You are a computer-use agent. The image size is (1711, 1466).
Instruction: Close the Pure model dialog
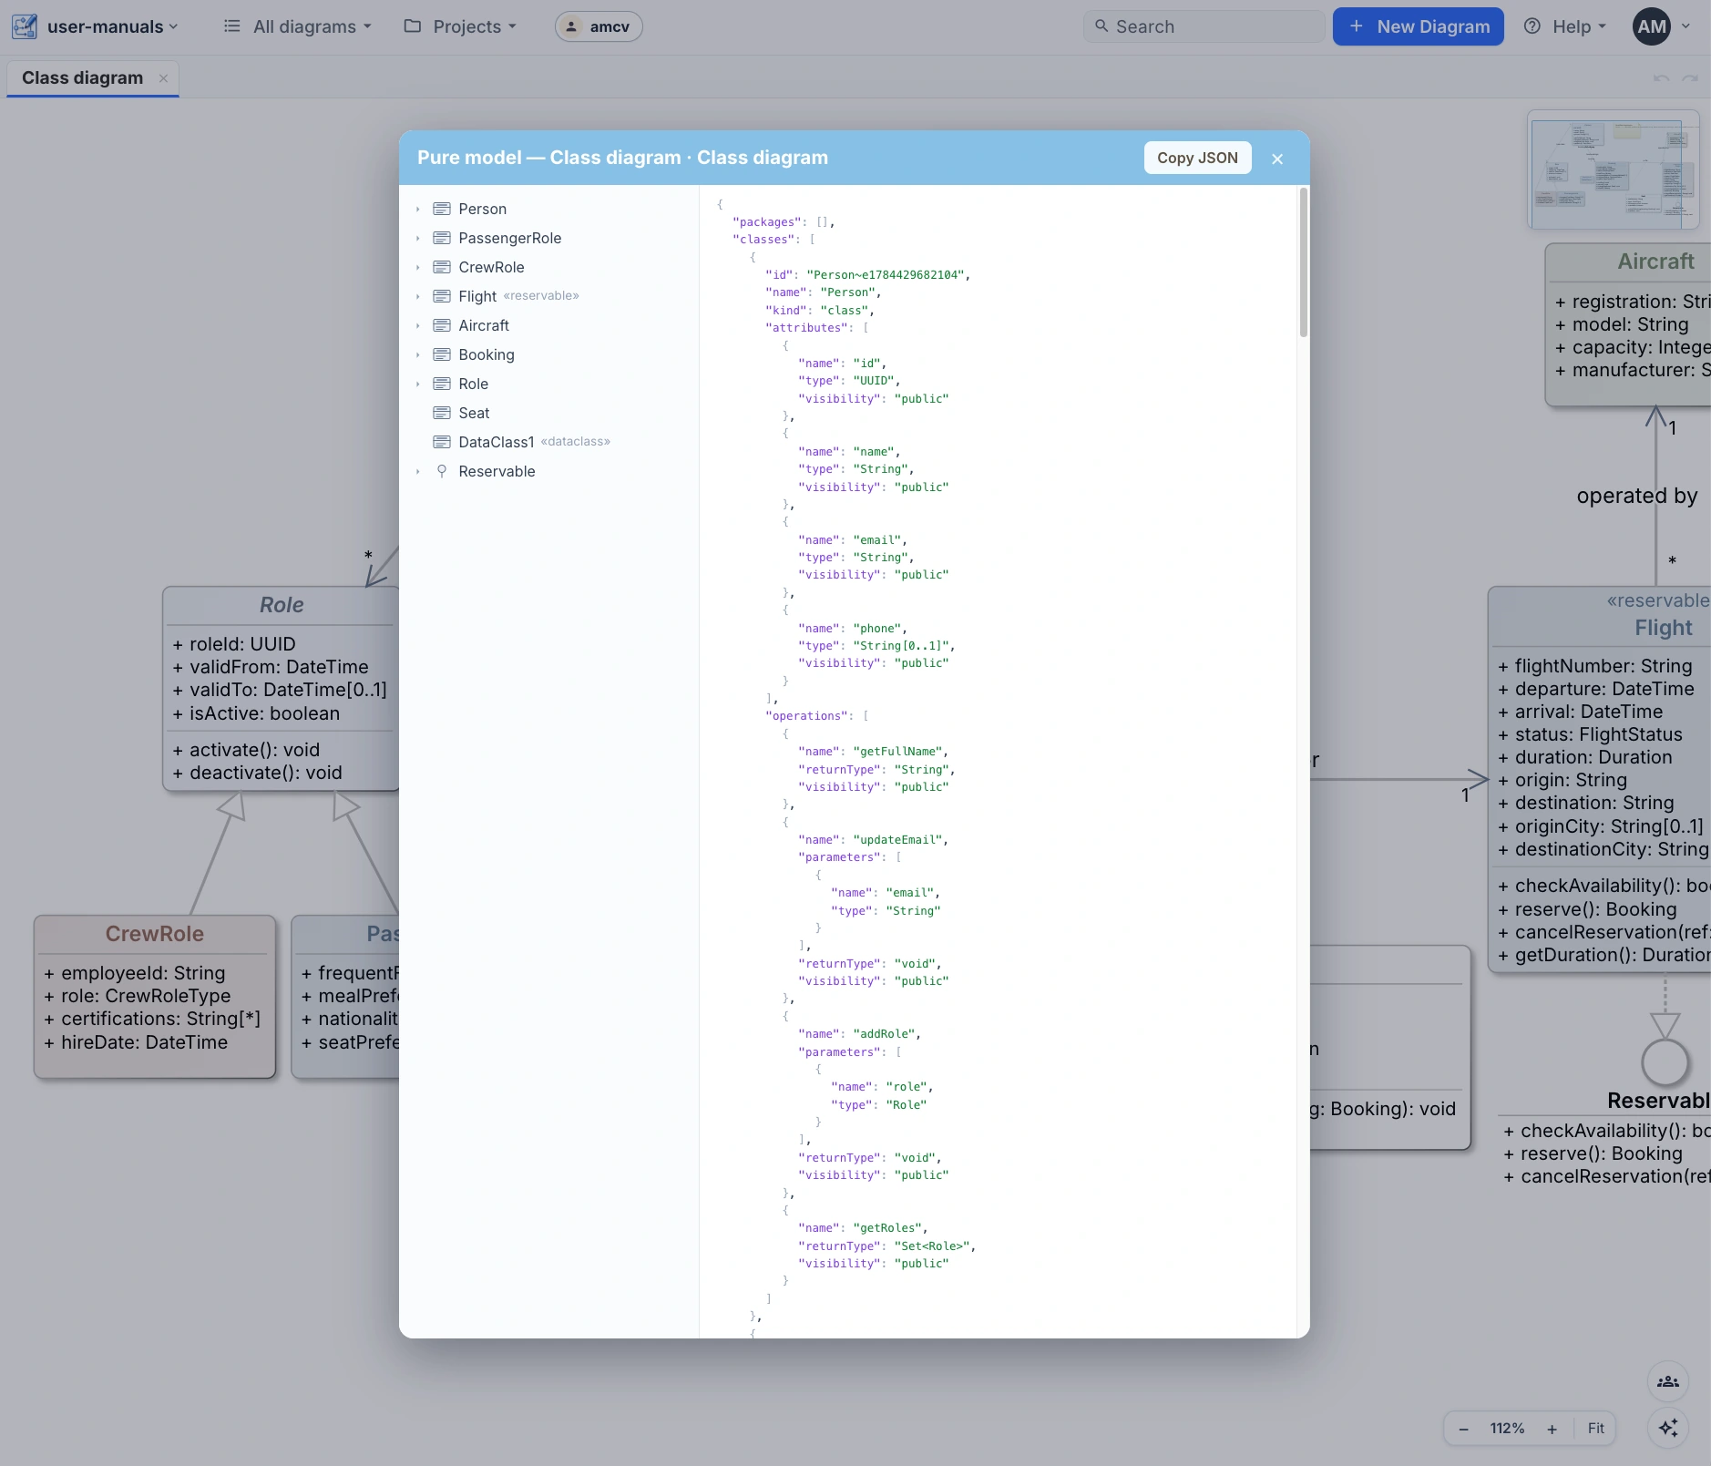pyautogui.click(x=1277, y=159)
